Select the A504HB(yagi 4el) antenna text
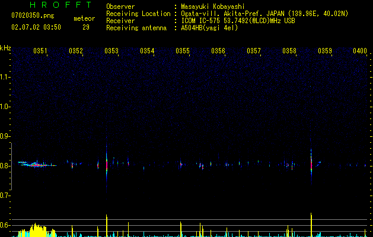The height and width of the screenshot is (237, 373). click(209, 28)
